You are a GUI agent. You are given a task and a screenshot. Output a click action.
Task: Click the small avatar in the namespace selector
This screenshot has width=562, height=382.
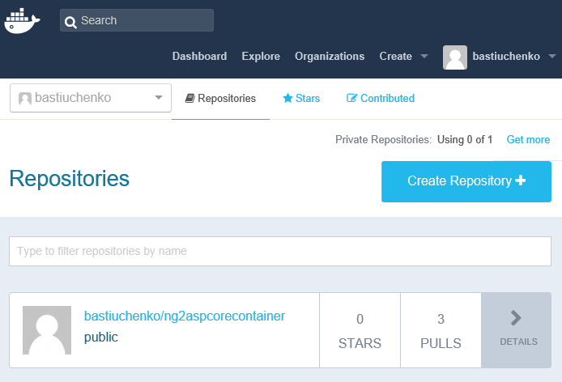coord(25,98)
